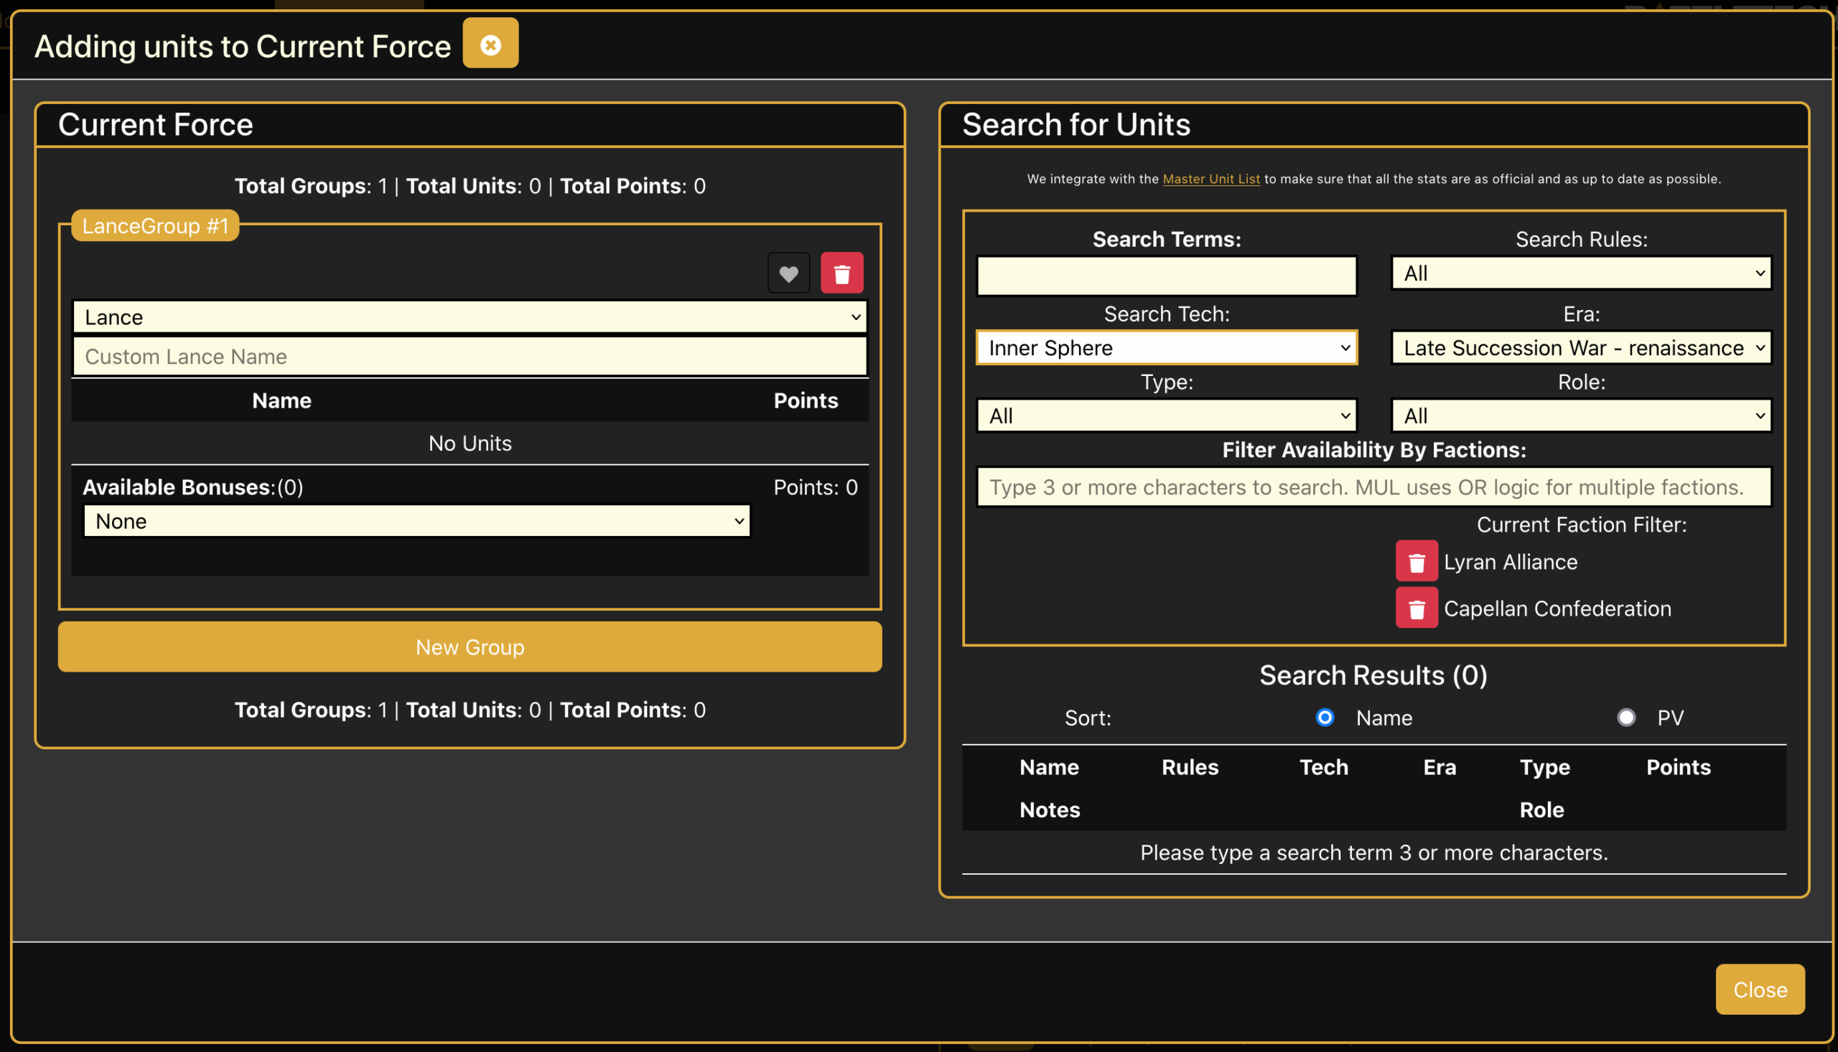Remove Lyran Alliance faction filter

1416,562
